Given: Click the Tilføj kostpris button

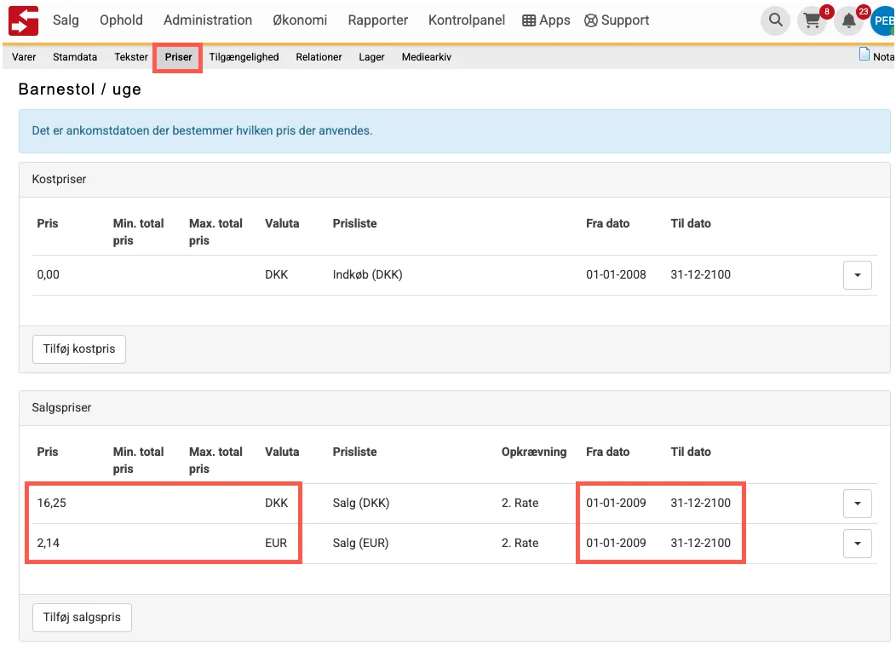Looking at the screenshot, I should point(79,349).
